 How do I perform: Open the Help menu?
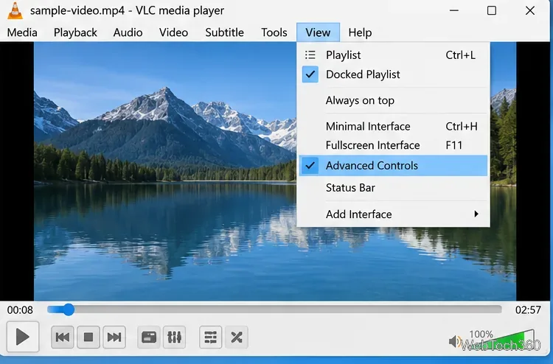coord(360,32)
